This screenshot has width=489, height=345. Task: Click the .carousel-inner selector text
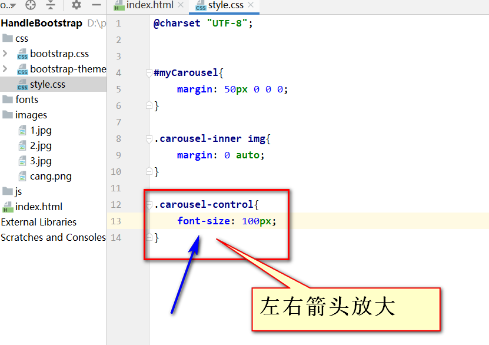pos(198,139)
